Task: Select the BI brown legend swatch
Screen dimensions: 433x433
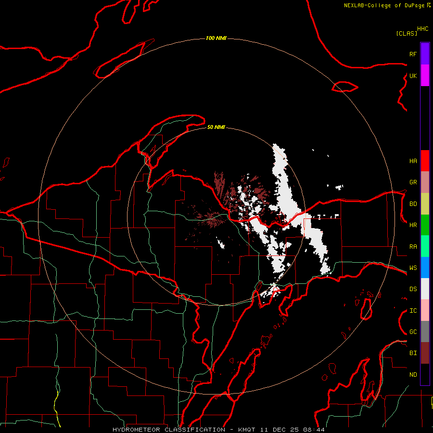Action: point(425,353)
